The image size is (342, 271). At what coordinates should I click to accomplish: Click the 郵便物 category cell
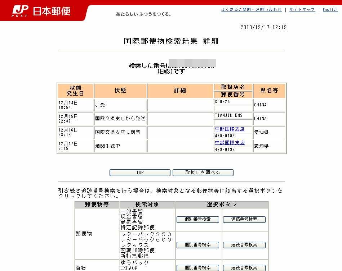(x=97, y=234)
